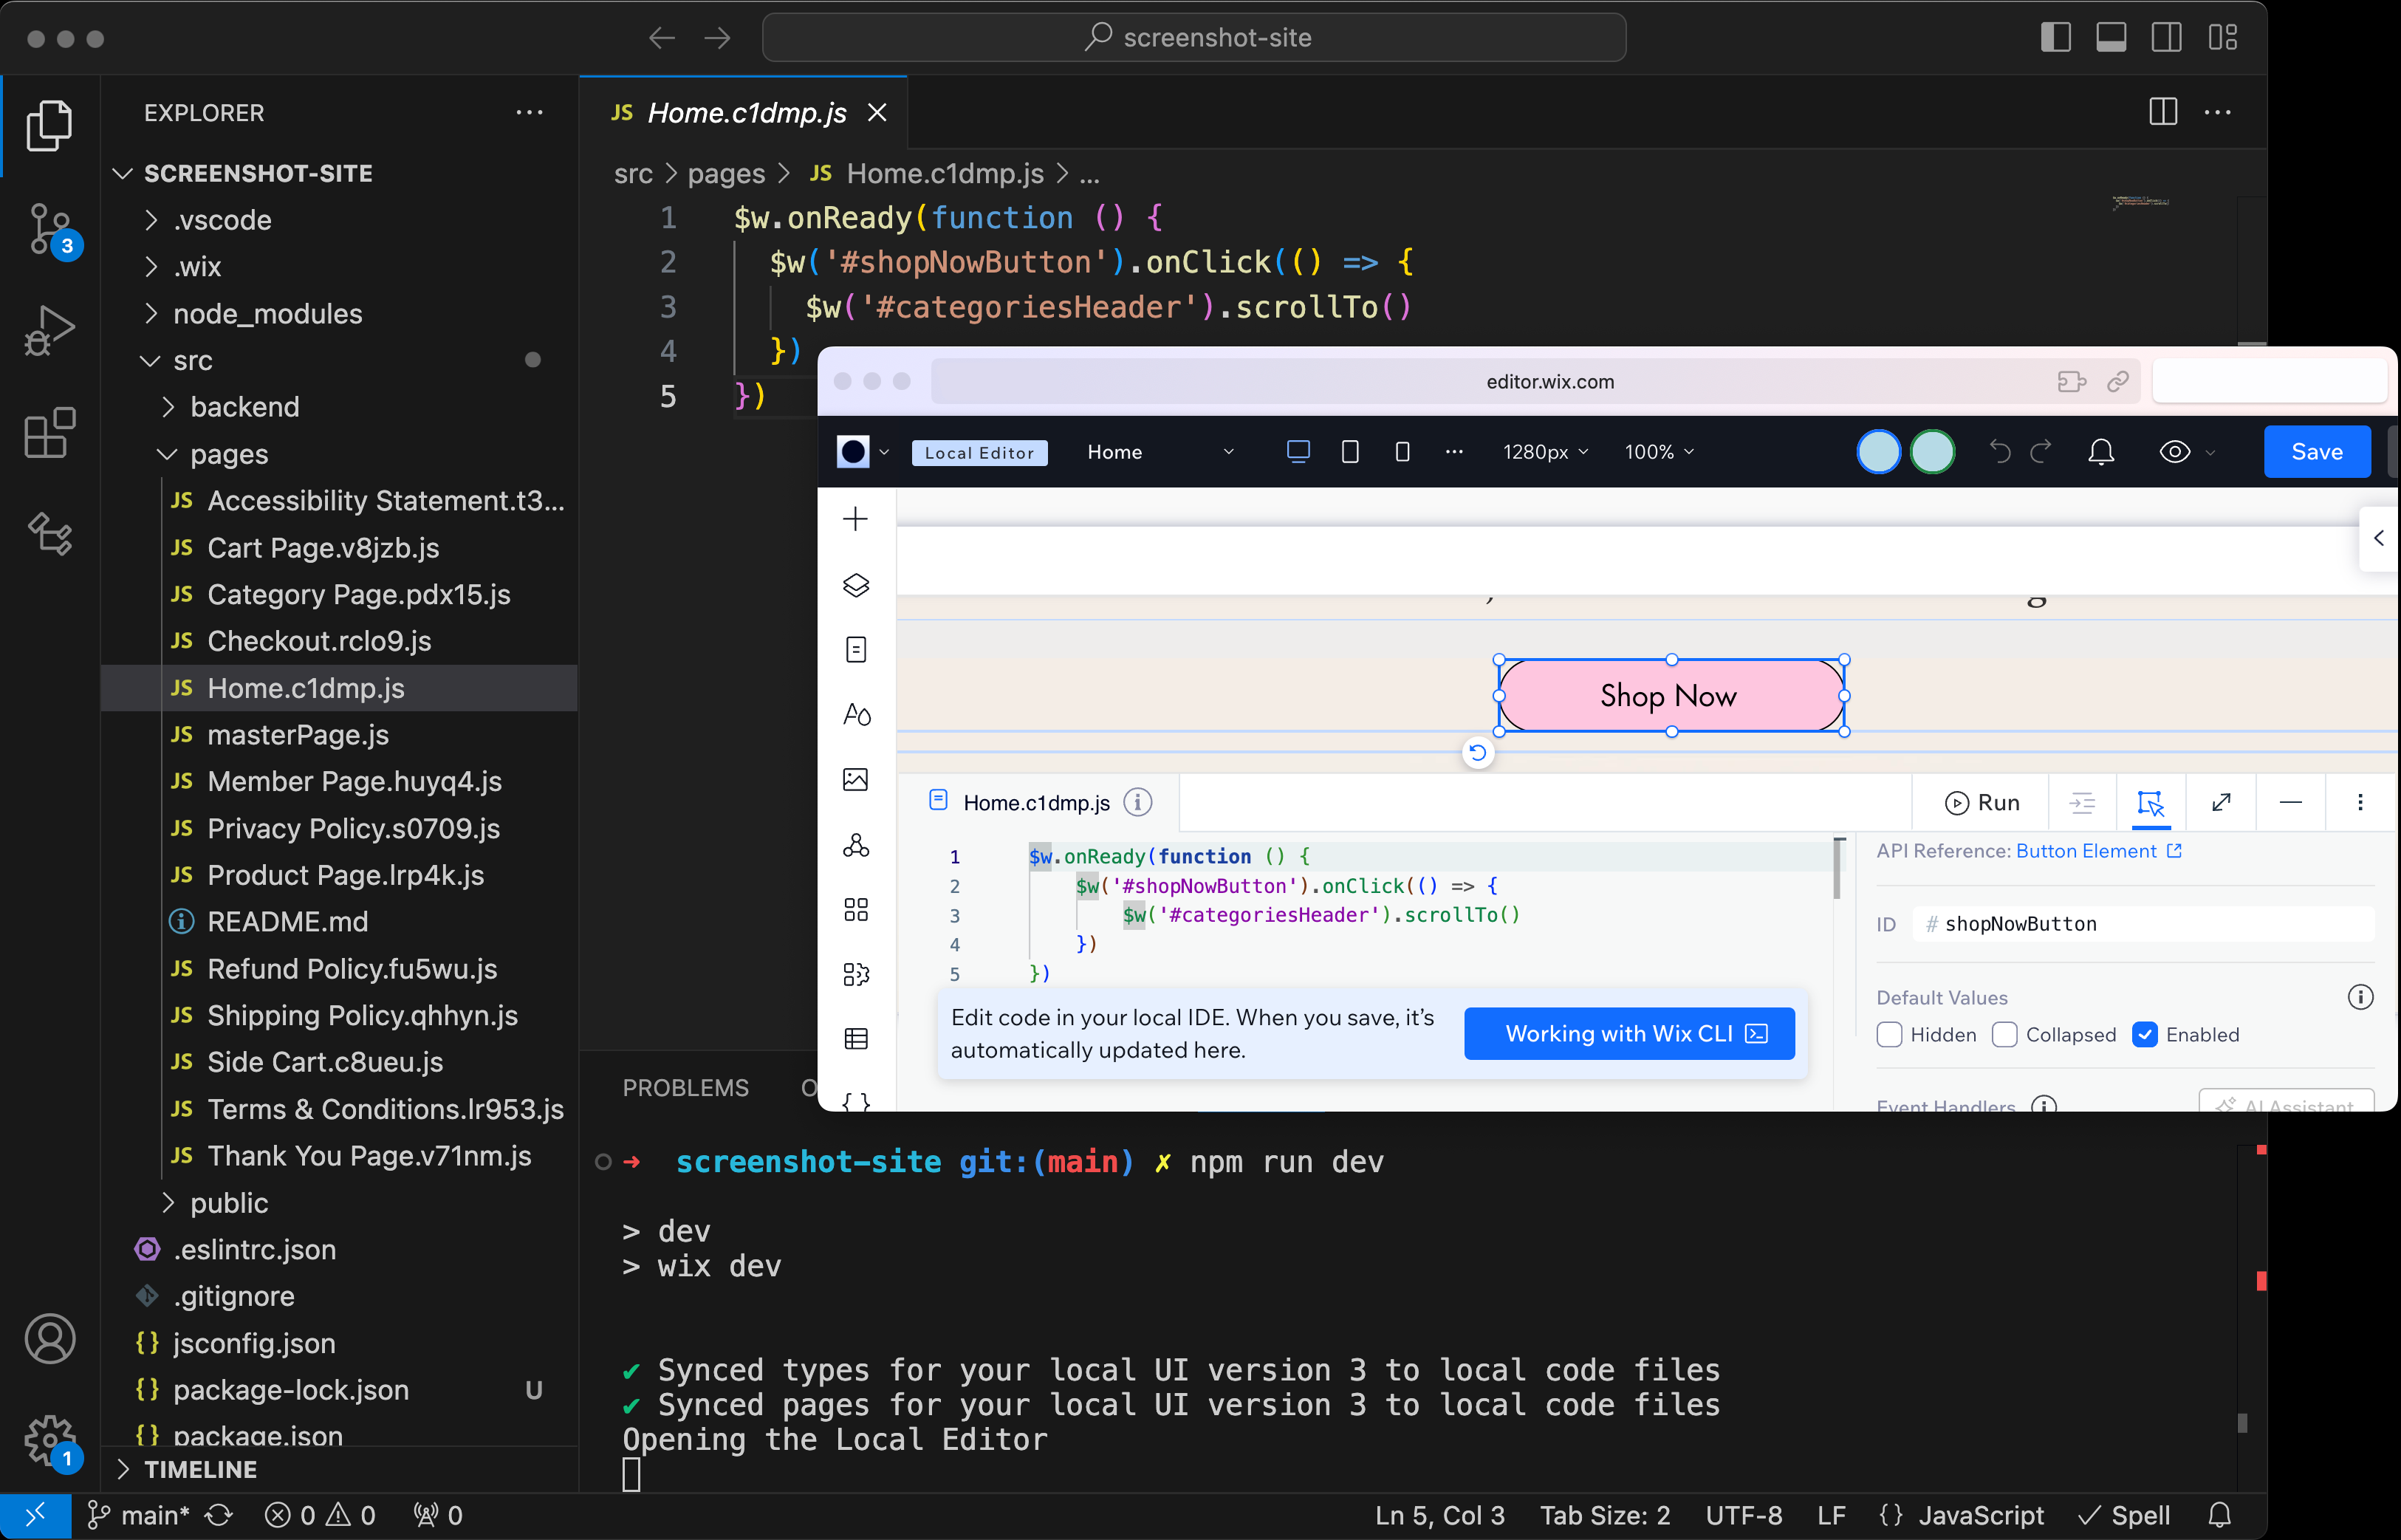Toggle the VS Code primary side bar
The image size is (2401, 1540).
tap(2056, 37)
